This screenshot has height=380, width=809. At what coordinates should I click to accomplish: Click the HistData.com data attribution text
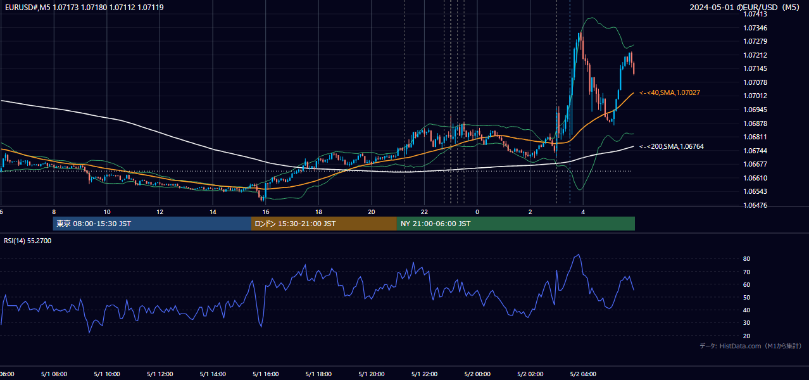point(751,346)
